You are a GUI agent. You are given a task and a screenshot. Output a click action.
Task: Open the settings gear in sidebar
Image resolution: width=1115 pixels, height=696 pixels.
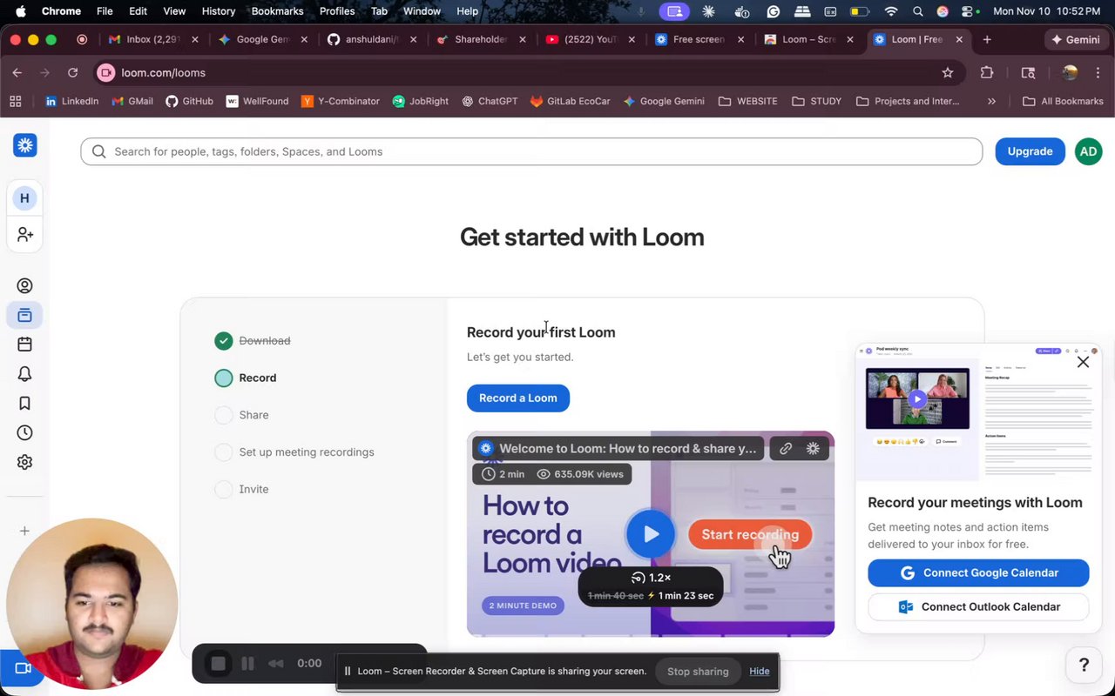pyautogui.click(x=24, y=462)
